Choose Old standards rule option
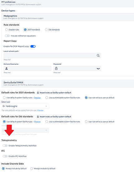134x172 pixels. 46,30
